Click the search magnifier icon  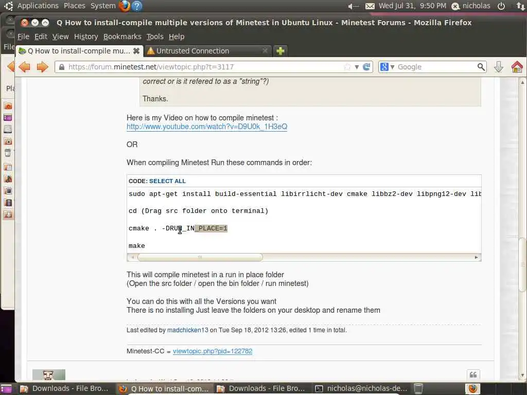481,67
